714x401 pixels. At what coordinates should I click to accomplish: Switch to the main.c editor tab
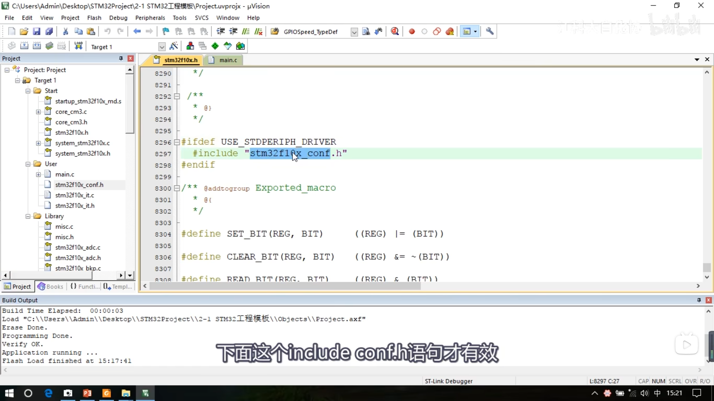coord(228,60)
